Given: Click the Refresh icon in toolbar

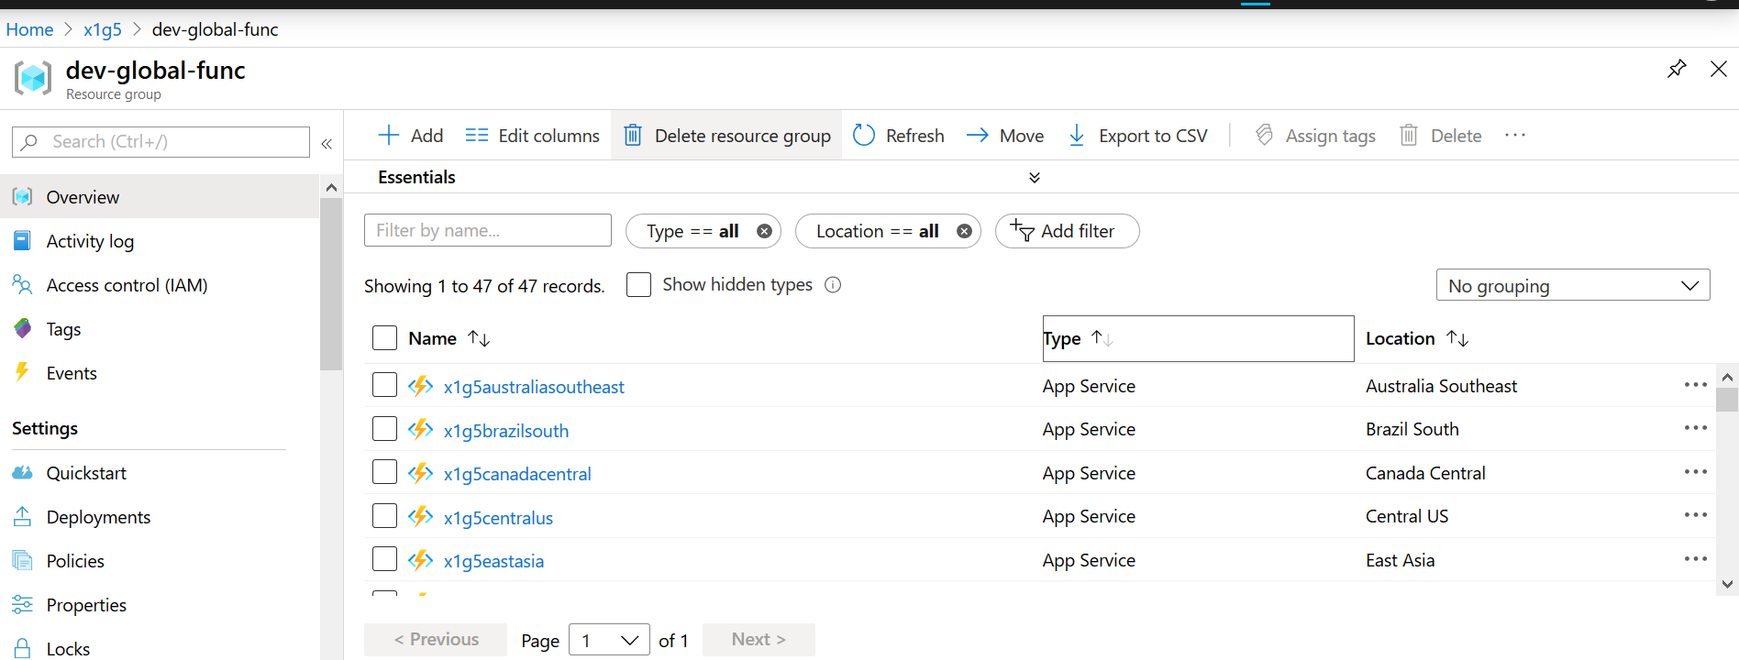Looking at the screenshot, I should coord(864,136).
